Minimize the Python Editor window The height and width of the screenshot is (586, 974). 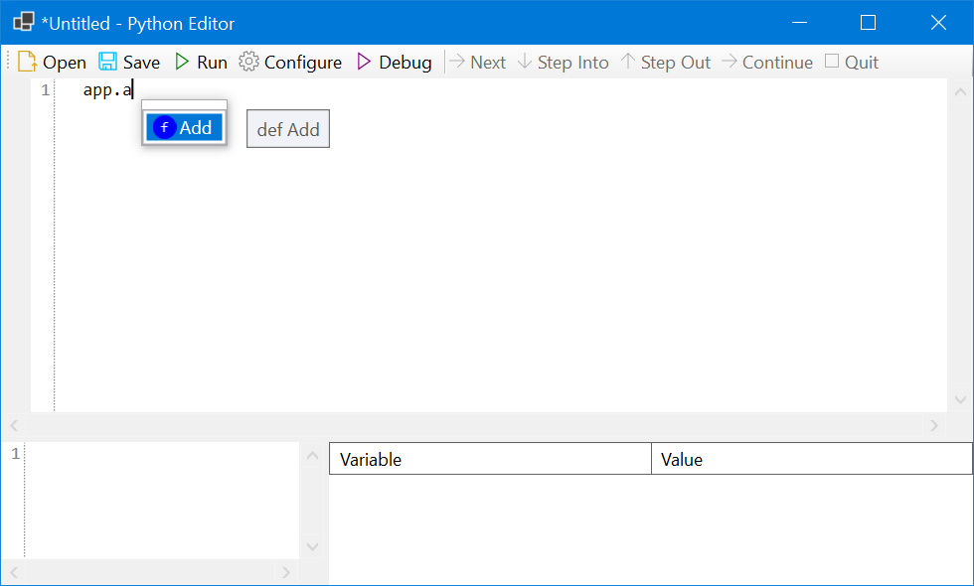click(799, 22)
